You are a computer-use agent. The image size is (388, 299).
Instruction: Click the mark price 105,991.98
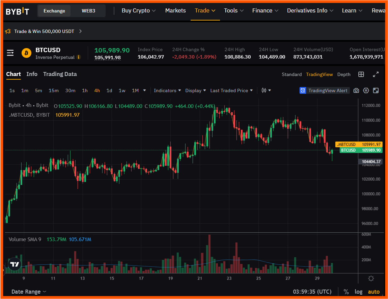click(x=107, y=58)
